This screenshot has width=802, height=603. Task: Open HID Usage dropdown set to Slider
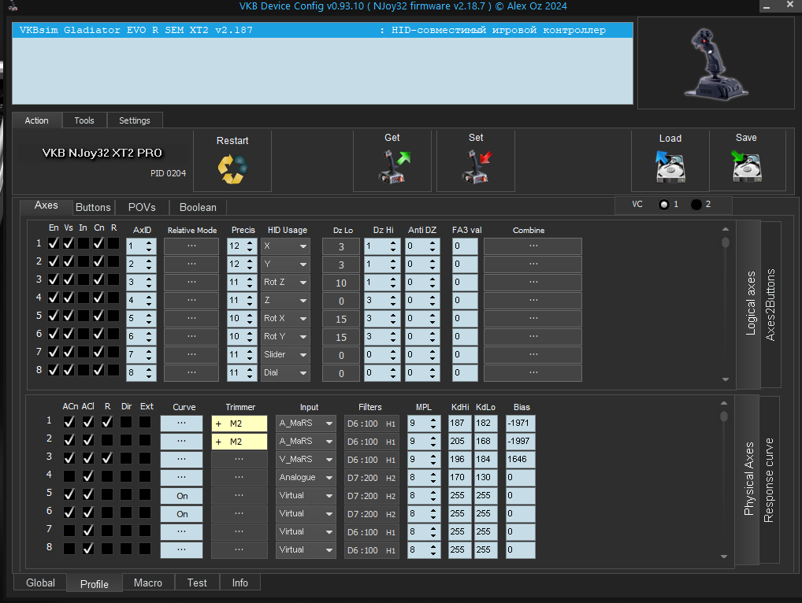pos(285,355)
